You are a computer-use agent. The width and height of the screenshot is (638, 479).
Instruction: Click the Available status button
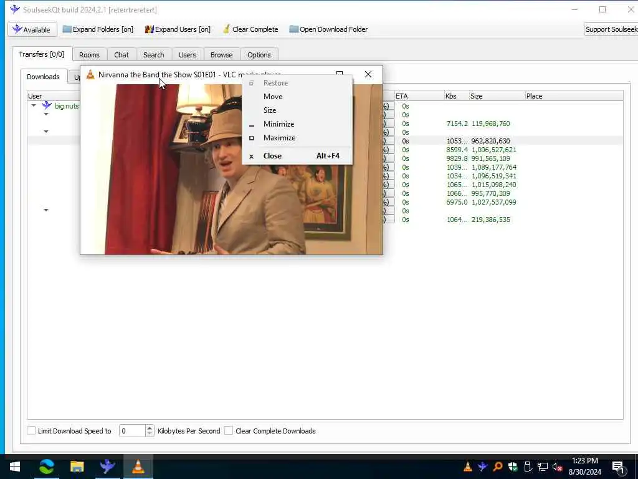(x=32, y=29)
